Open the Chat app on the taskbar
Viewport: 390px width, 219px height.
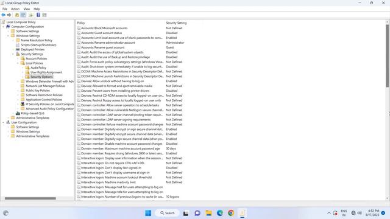click(197, 213)
